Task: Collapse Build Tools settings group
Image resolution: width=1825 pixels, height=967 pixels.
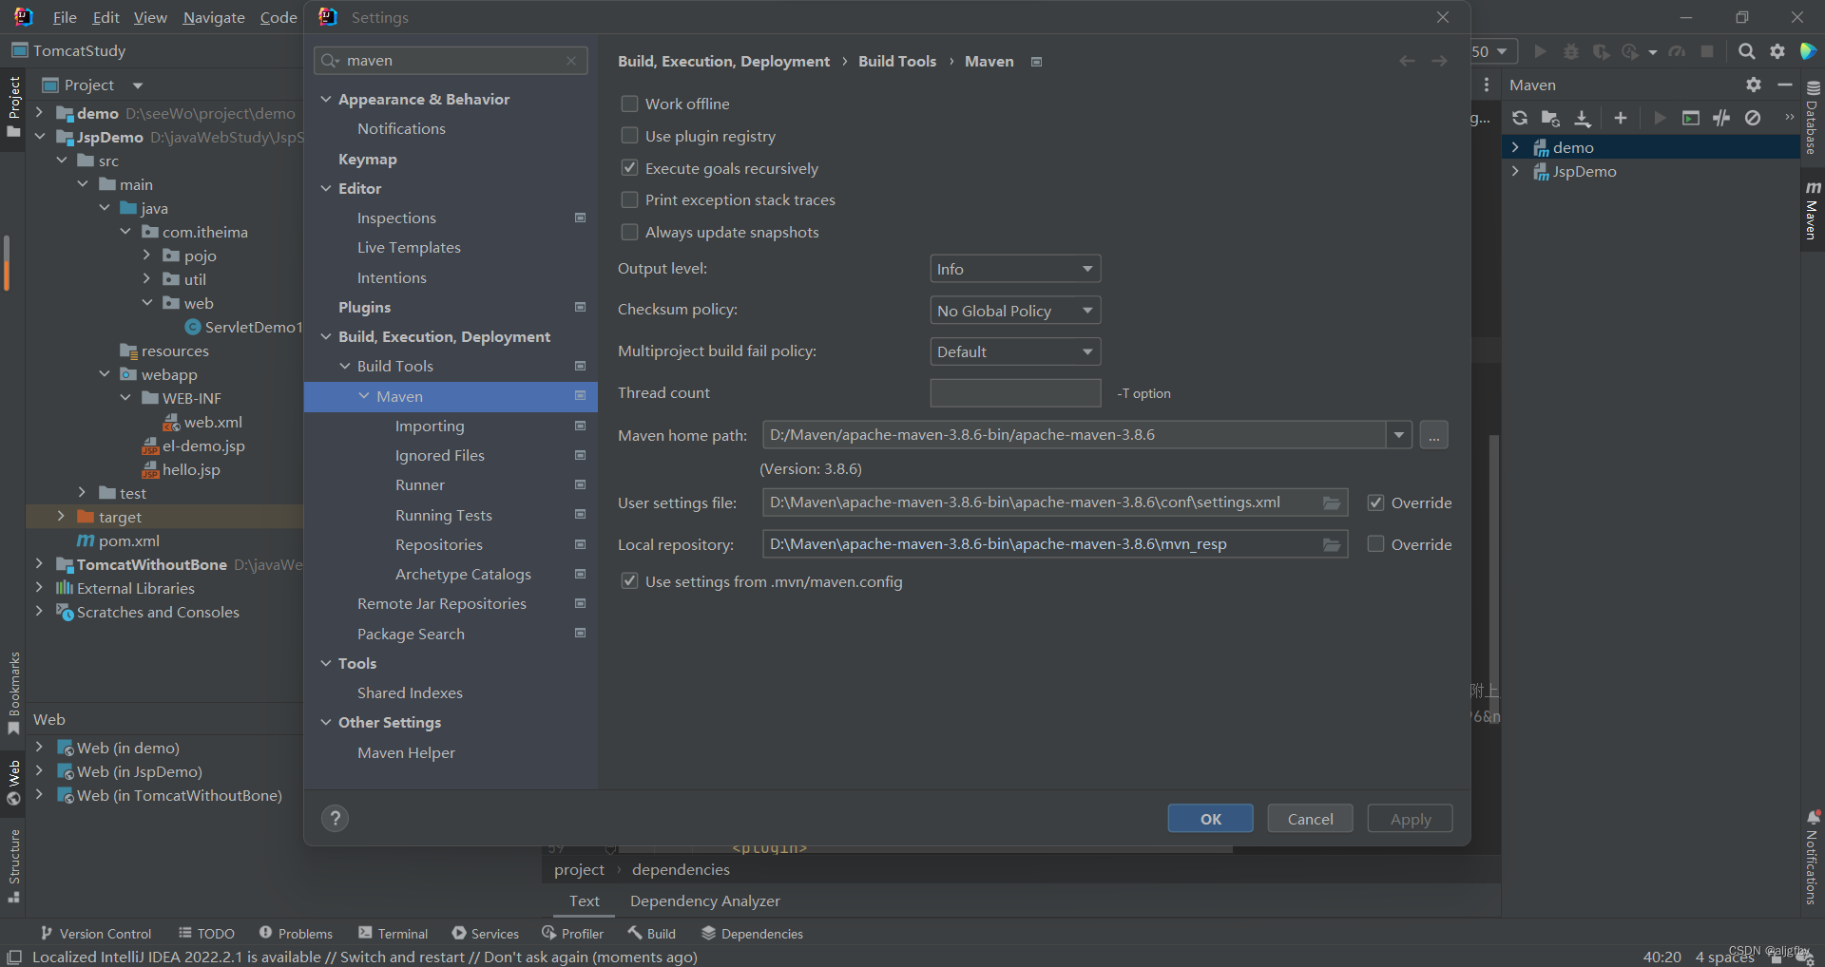Action: click(345, 366)
